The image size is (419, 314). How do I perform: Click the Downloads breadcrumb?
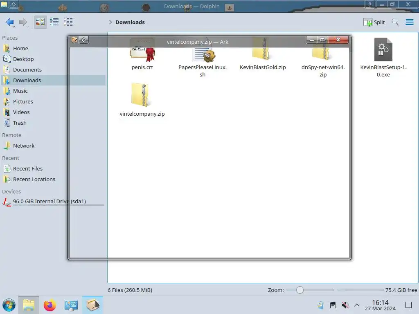130,22
